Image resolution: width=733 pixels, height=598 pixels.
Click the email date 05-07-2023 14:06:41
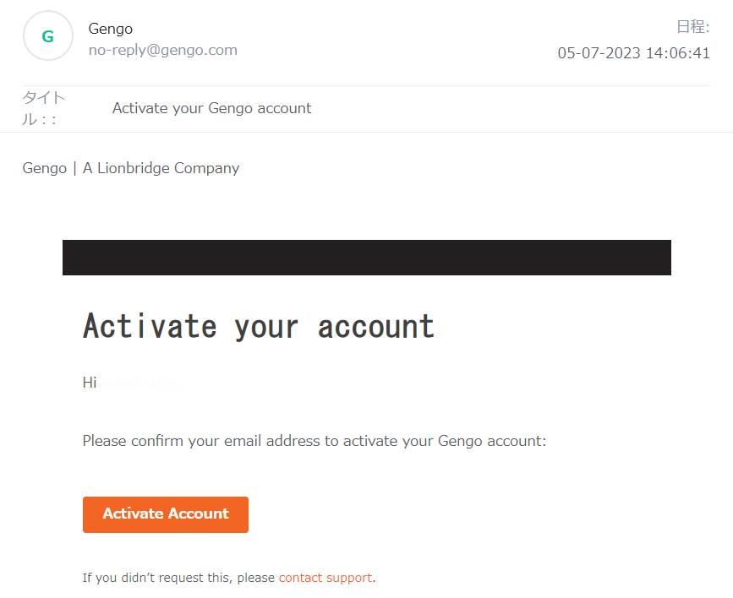click(633, 53)
